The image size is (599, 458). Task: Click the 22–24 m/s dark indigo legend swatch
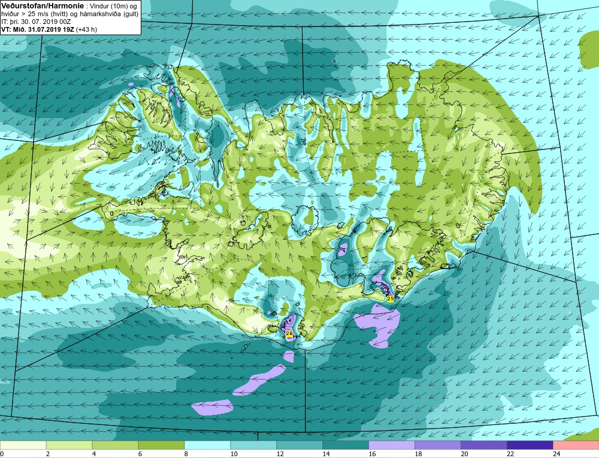click(x=530, y=445)
